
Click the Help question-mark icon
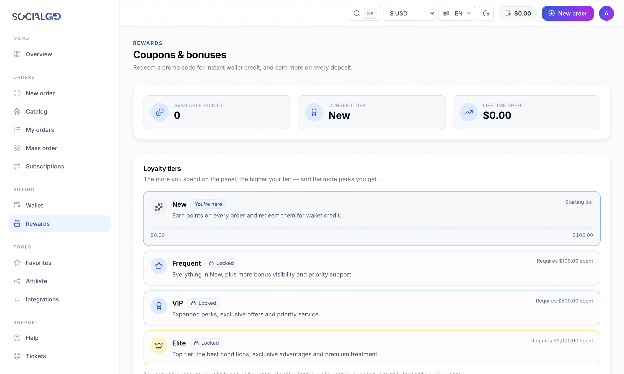click(x=17, y=338)
